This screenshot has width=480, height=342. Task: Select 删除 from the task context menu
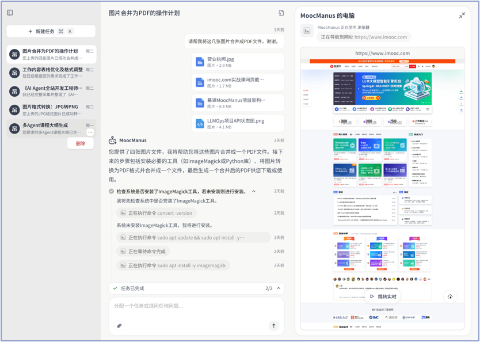pos(81,143)
